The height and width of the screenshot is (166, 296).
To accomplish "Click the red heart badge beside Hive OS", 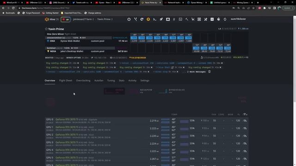I will (66, 19).
